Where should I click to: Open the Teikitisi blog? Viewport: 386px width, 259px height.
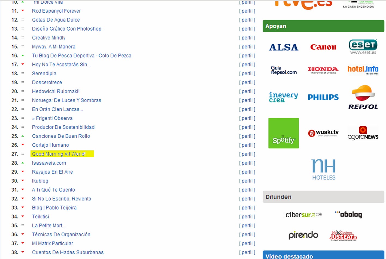pyautogui.click(x=41, y=217)
